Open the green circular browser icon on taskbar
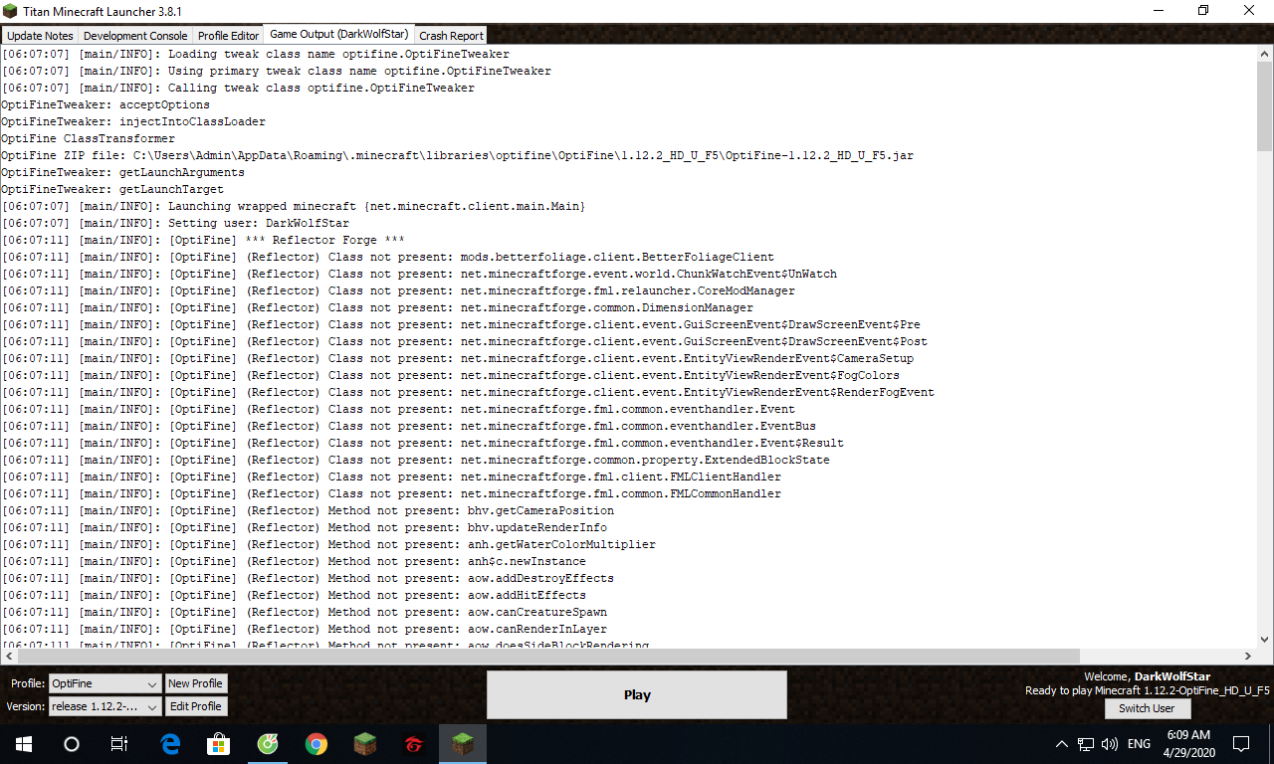The image size is (1274, 764). [267, 743]
